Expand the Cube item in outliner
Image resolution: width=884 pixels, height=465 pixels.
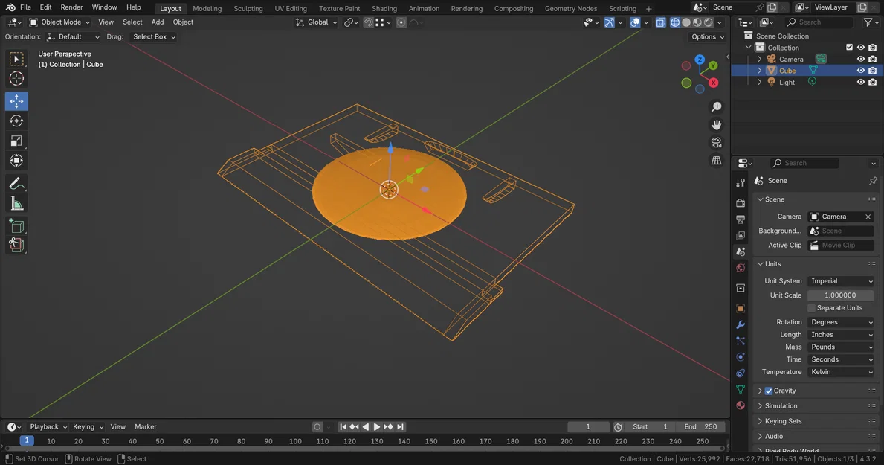click(x=759, y=71)
